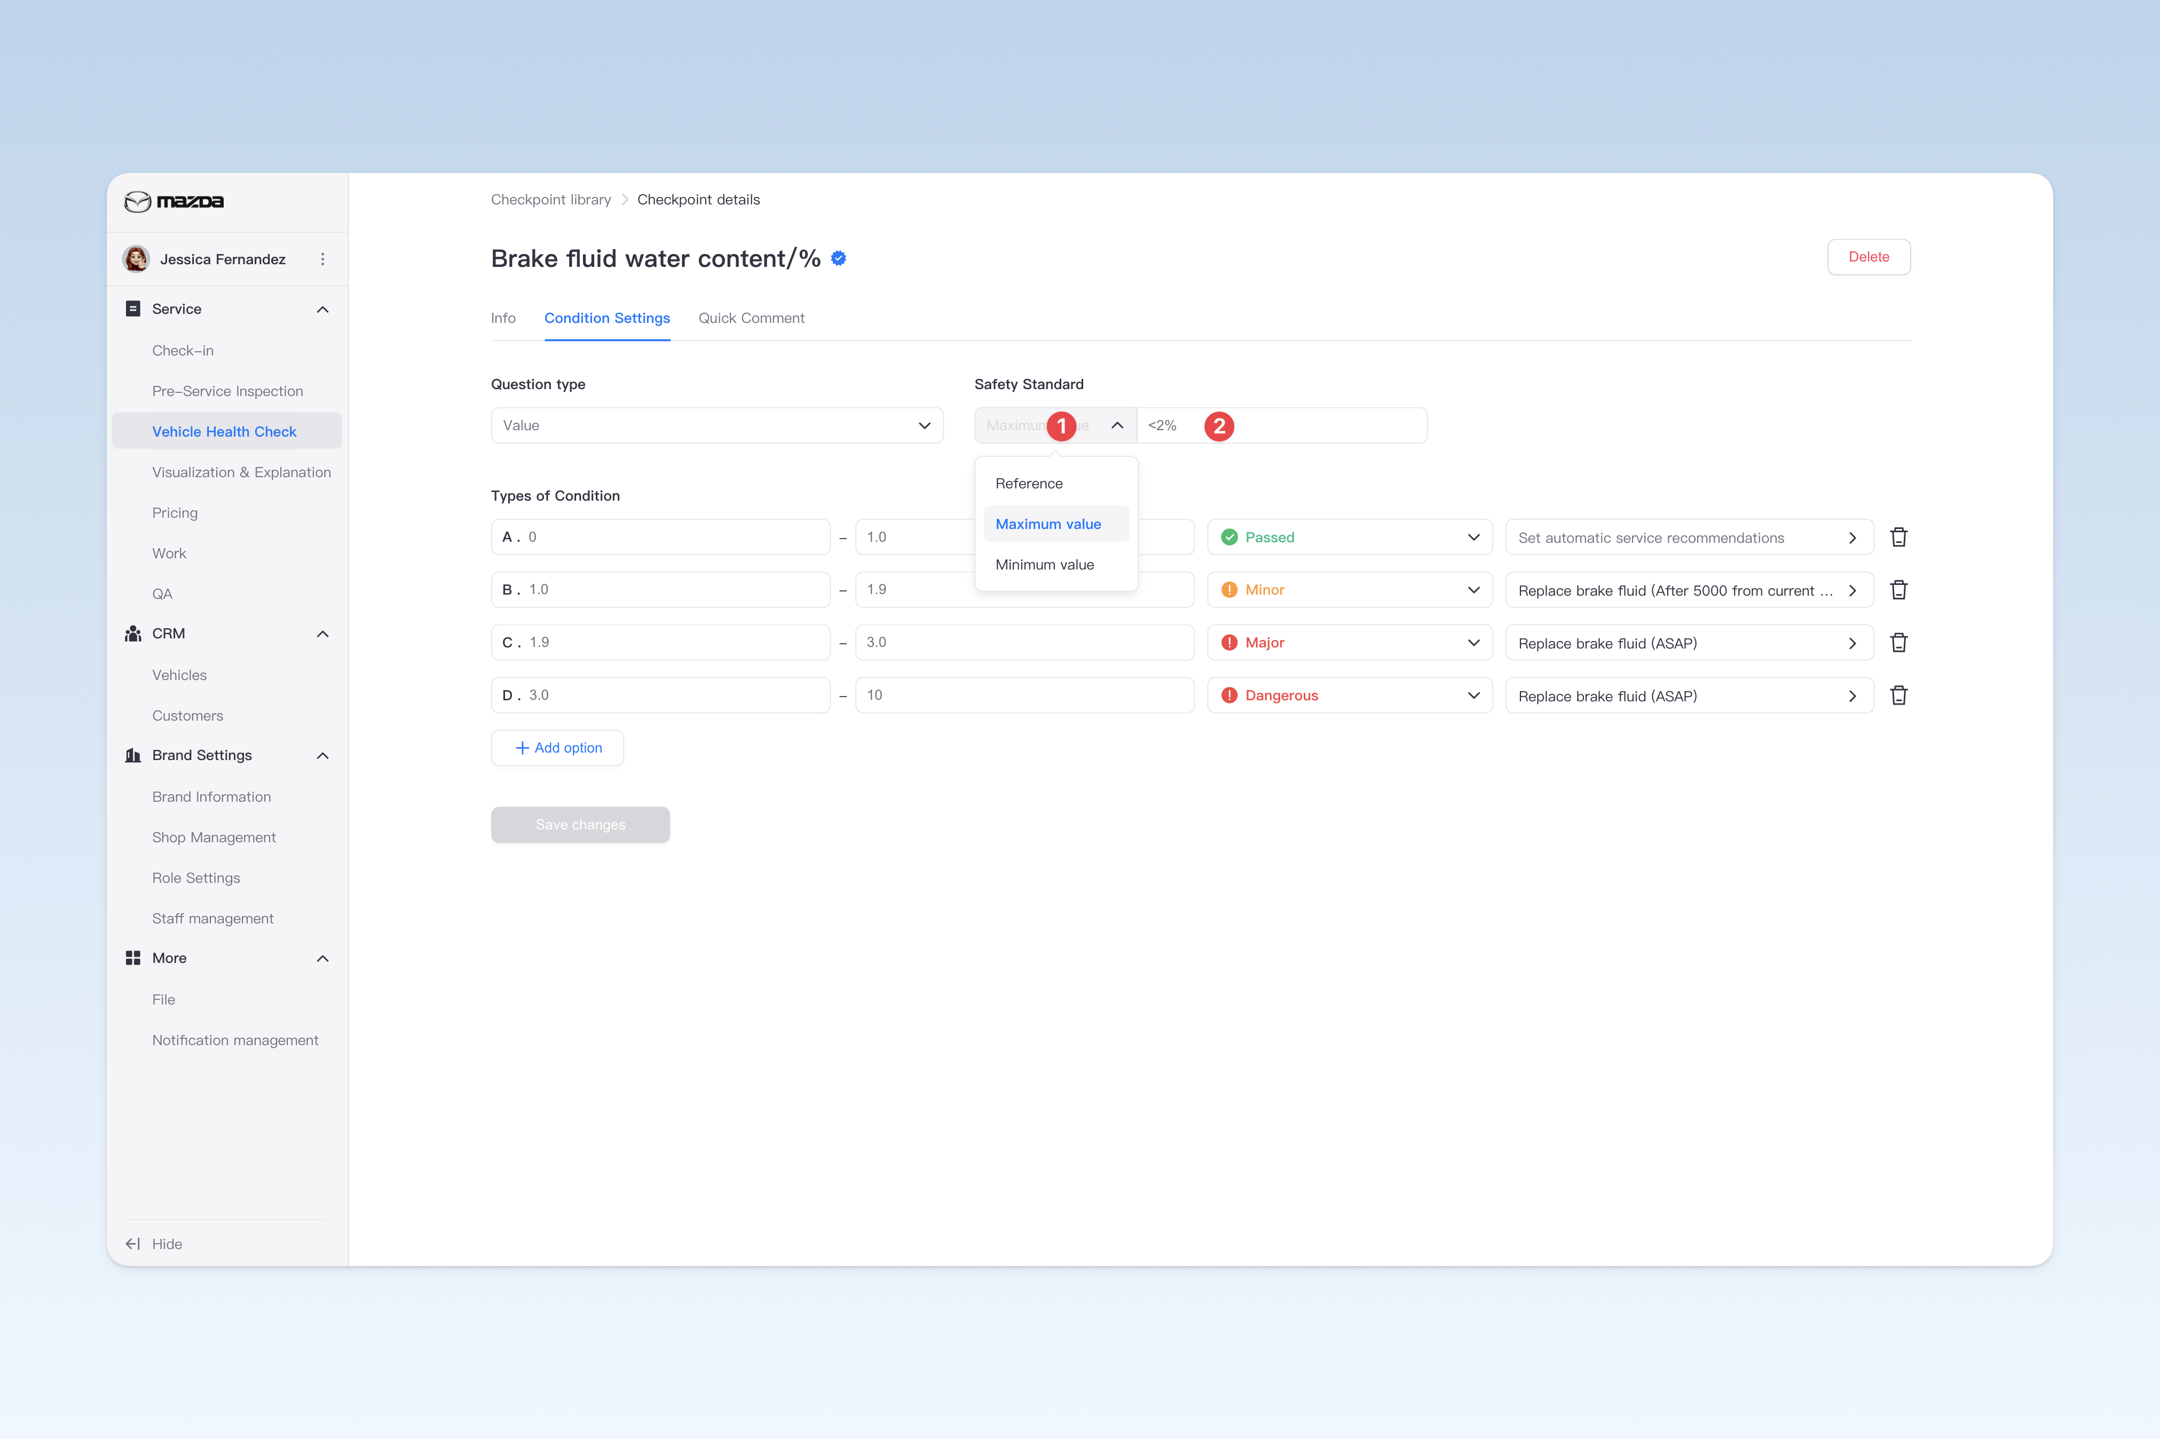The height and width of the screenshot is (1439, 2160).
Task: Click the Safety Standard <2% input field
Action: point(1281,426)
